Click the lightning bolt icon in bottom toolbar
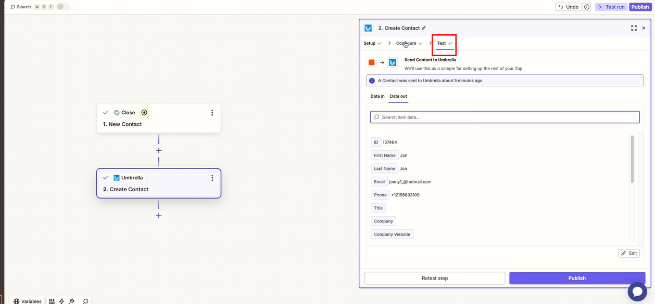Image resolution: width=655 pixels, height=304 pixels. 61,301
